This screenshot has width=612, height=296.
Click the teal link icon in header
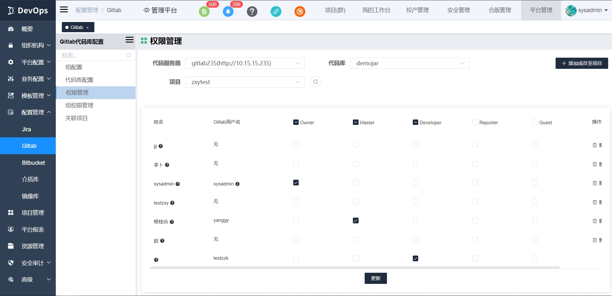click(276, 12)
